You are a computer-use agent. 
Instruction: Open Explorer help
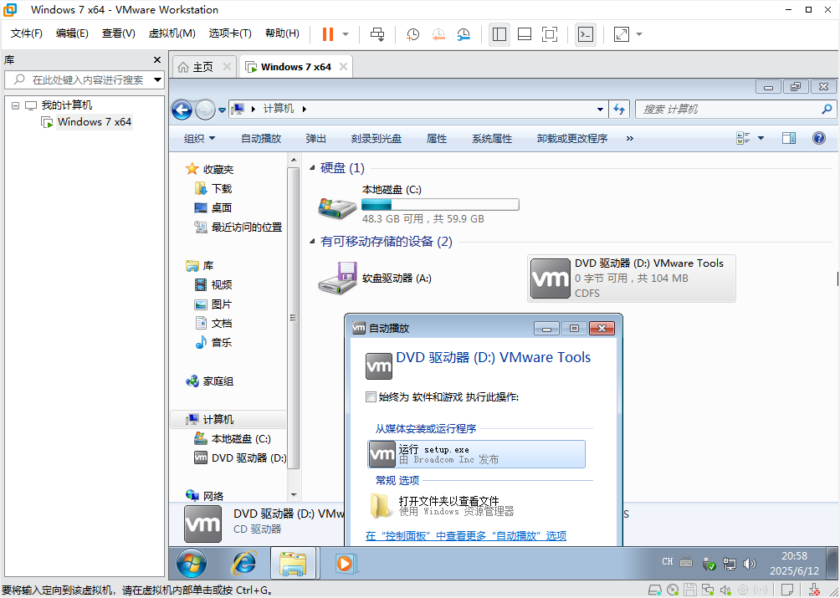(x=818, y=138)
